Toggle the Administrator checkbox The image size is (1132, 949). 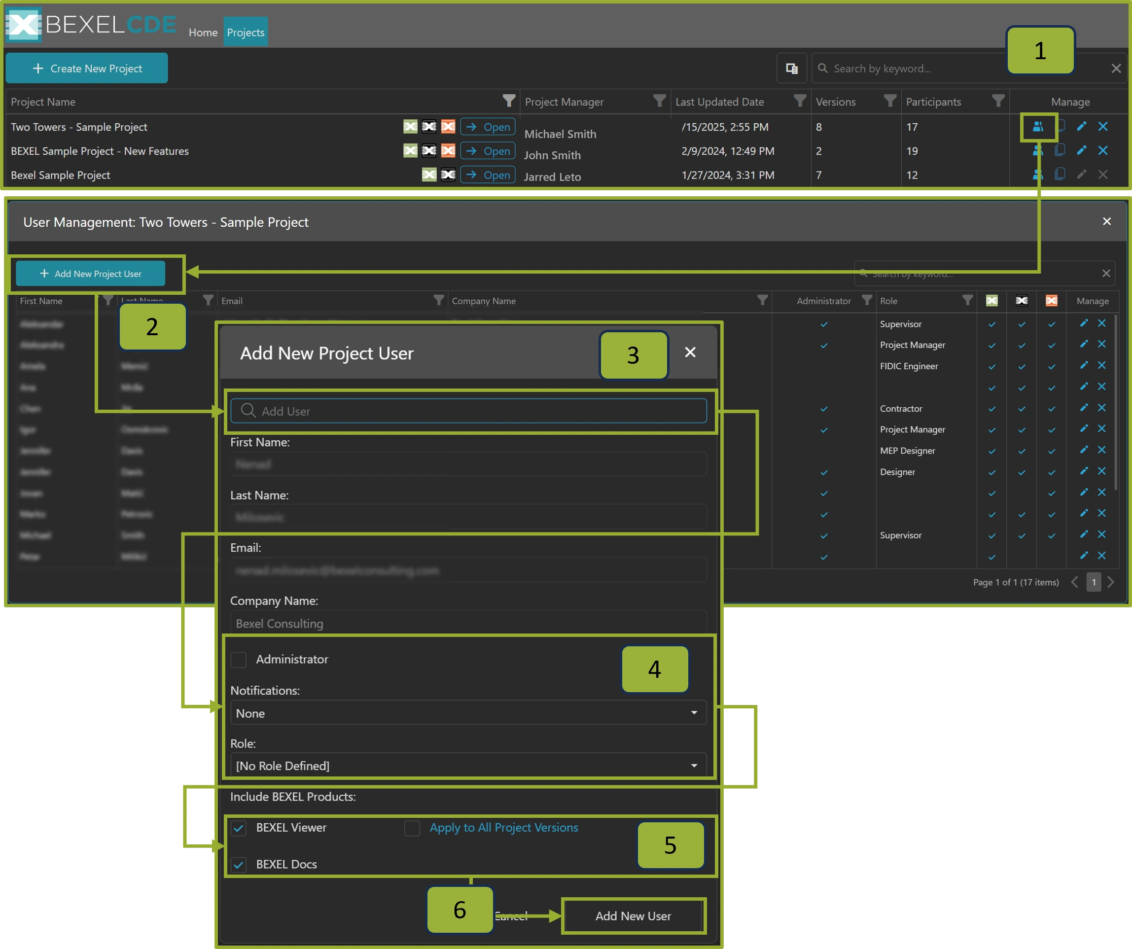238,660
